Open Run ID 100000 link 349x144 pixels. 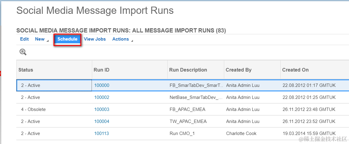[x=102, y=85]
